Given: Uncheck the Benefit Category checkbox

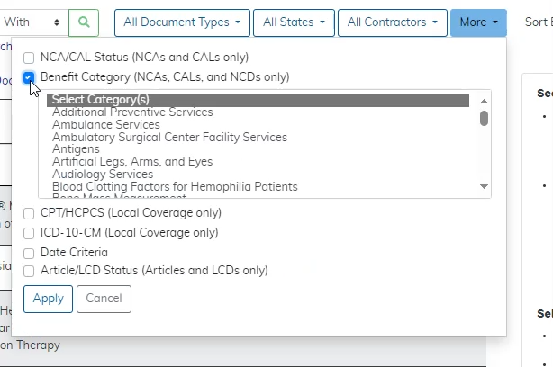Looking at the screenshot, I should (x=30, y=77).
